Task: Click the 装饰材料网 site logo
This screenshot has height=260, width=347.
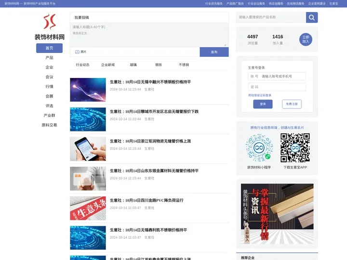Action: pyautogui.click(x=49, y=22)
